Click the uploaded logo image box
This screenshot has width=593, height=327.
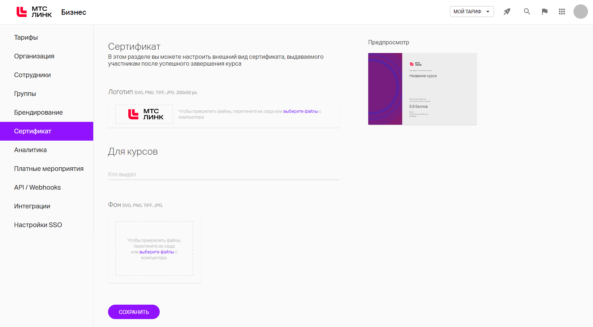(144, 114)
